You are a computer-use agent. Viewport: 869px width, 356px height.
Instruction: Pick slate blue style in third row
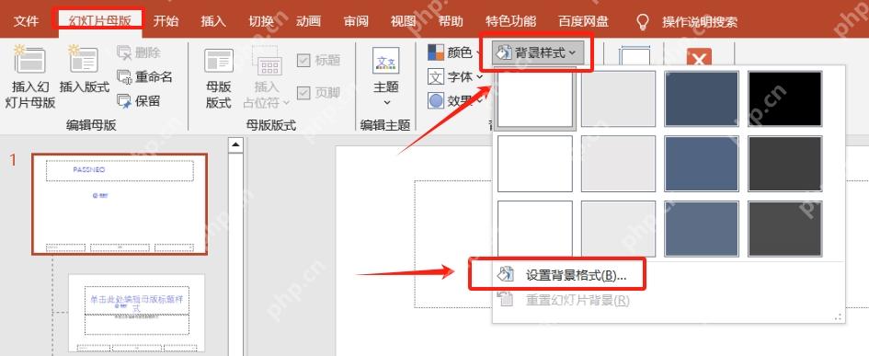click(x=702, y=229)
